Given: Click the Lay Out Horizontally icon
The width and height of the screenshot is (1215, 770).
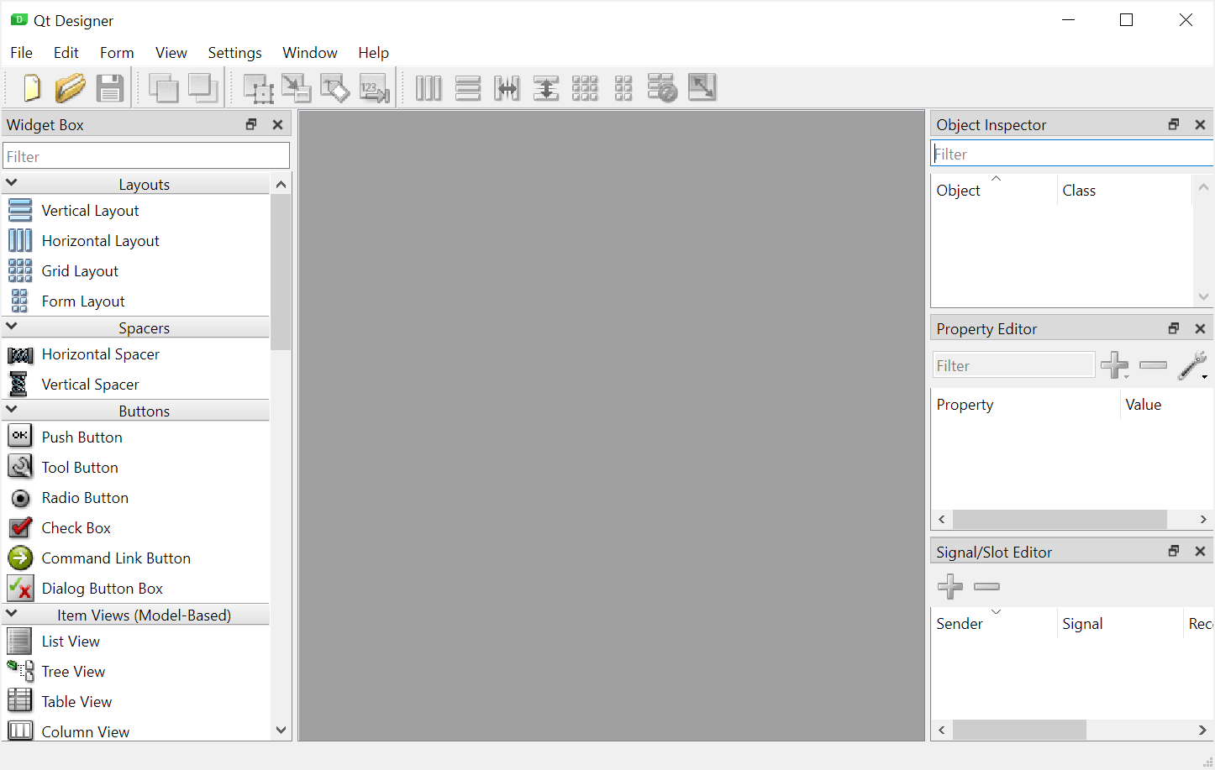Looking at the screenshot, I should pyautogui.click(x=429, y=87).
